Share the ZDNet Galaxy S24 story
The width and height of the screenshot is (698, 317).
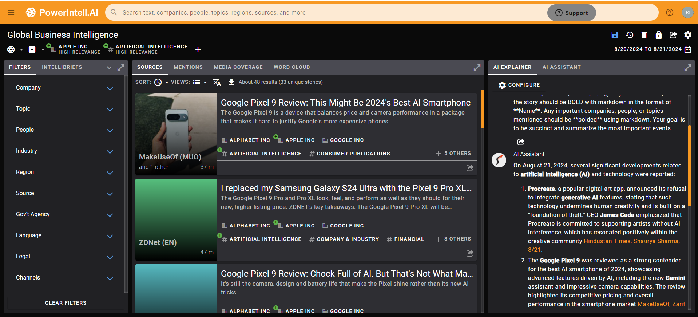click(470, 253)
